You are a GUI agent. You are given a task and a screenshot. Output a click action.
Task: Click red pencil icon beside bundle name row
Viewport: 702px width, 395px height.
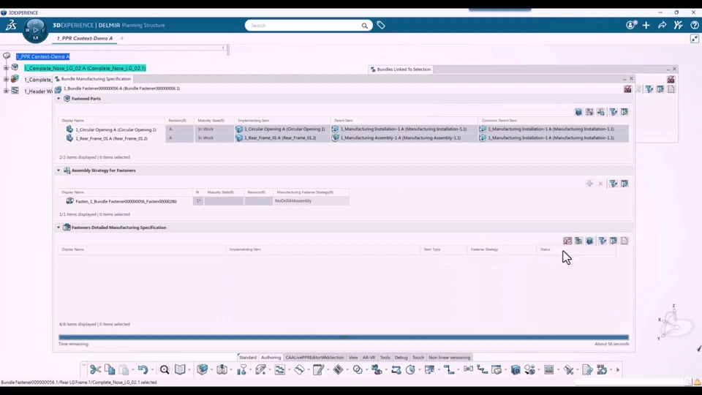coord(627,89)
